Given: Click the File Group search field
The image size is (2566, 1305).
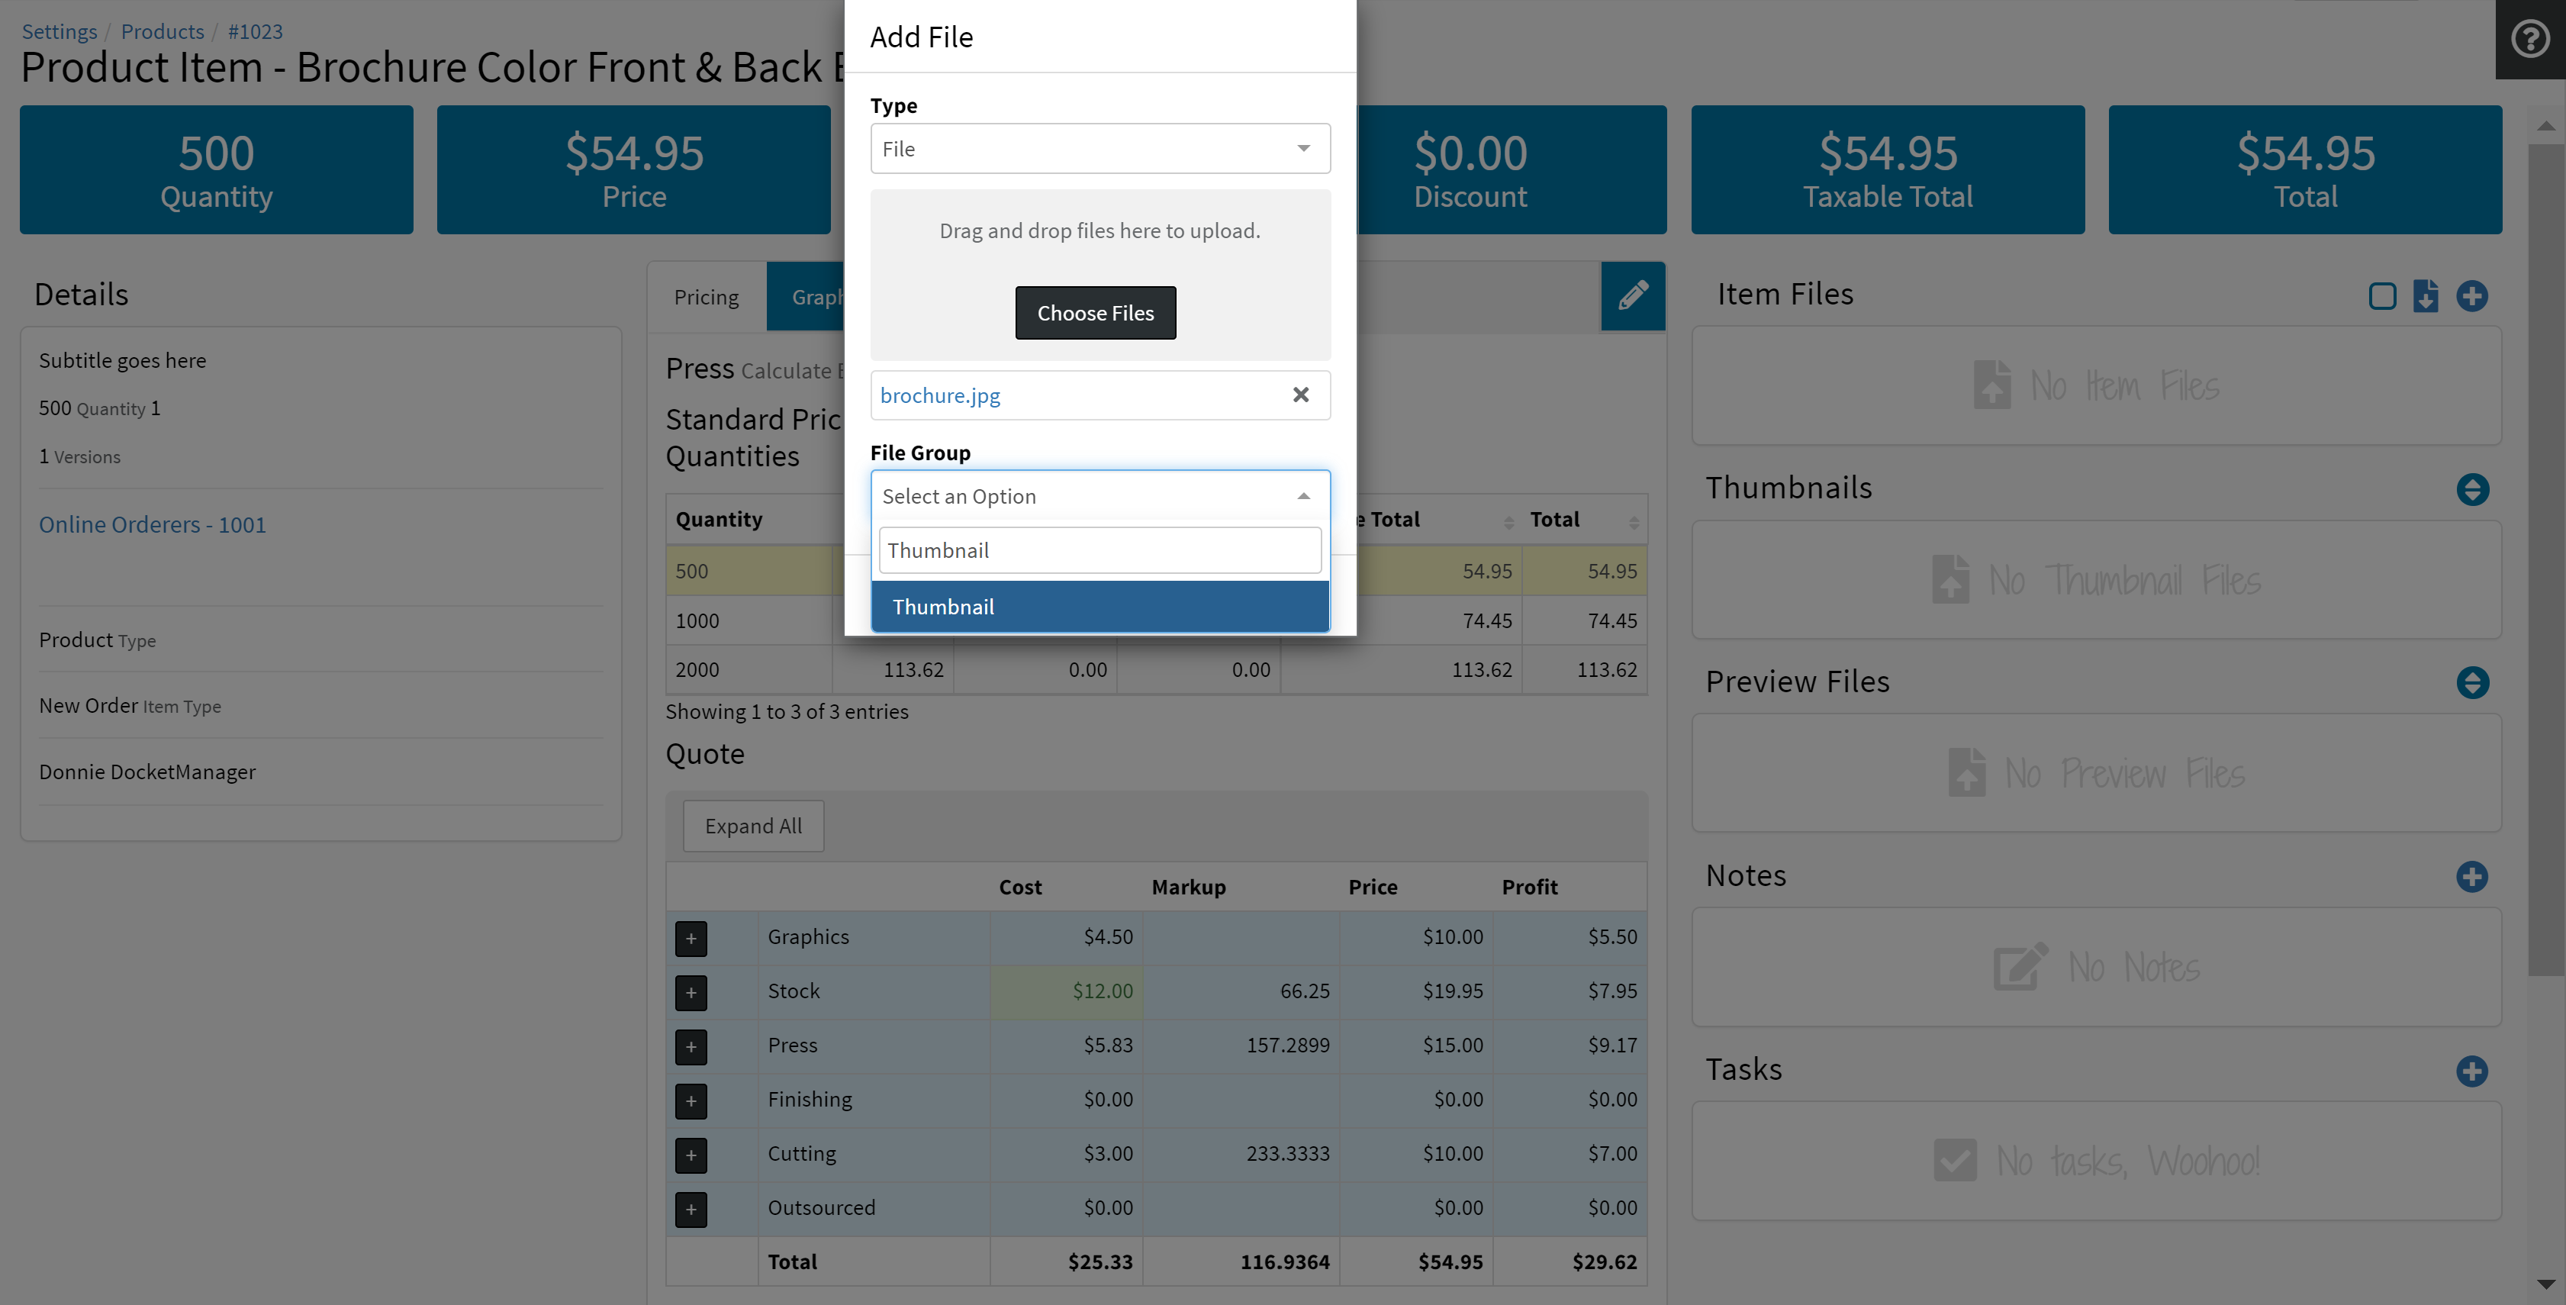Looking at the screenshot, I should (x=1099, y=550).
